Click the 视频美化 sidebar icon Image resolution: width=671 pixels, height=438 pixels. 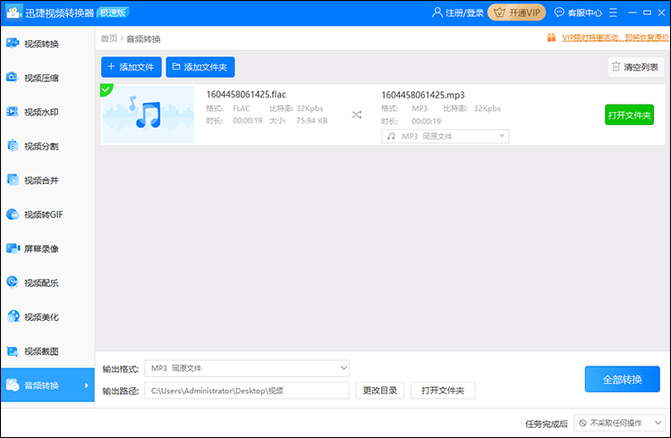click(13, 316)
